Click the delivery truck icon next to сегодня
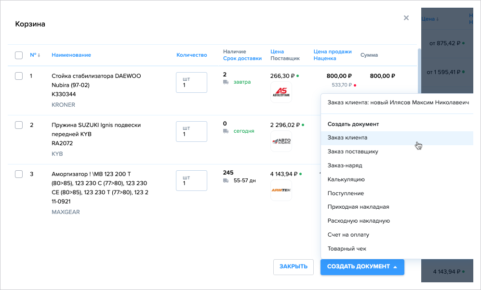The height and width of the screenshot is (290, 481). pos(226,131)
